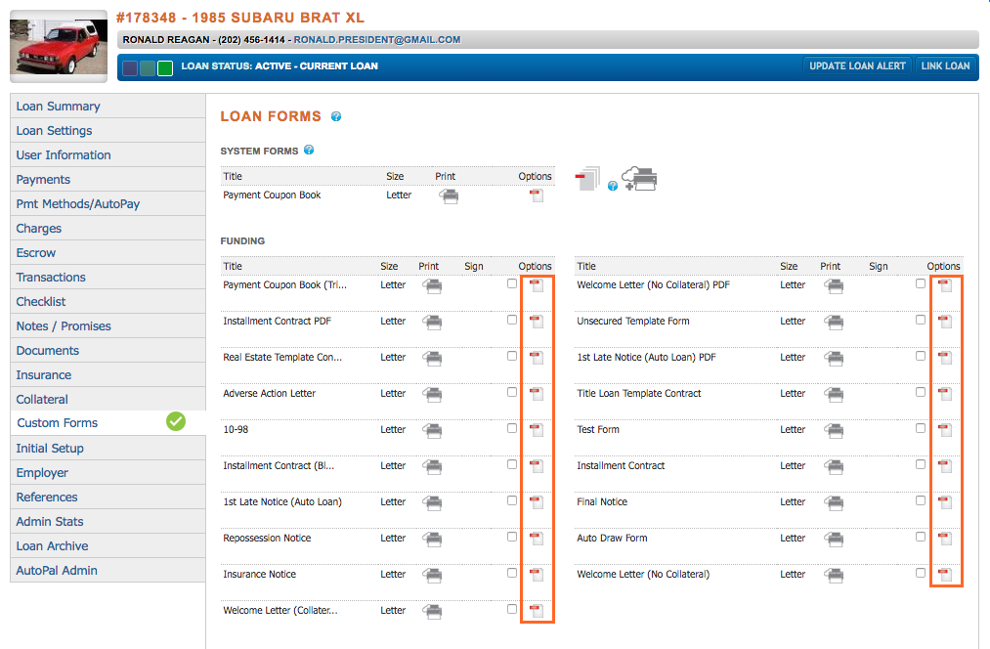Image resolution: width=990 pixels, height=649 pixels.
Task: Click the loan title #178348 - 1985 Subaru Brat XL
Action: (240, 18)
